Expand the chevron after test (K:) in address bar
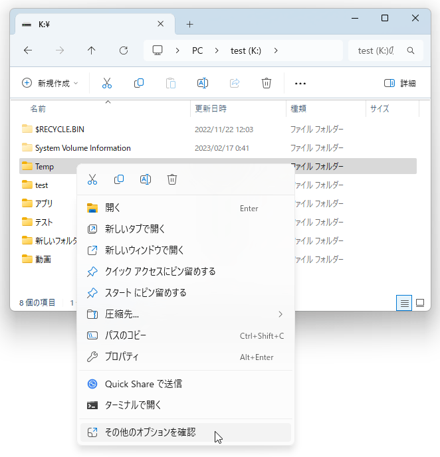This screenshot has height=457, width=440. [x=276, y=50]
